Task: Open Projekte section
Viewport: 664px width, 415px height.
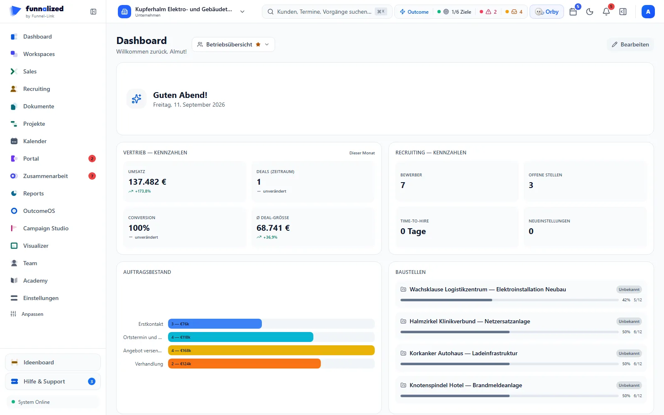Action: (x=53, y=124)
